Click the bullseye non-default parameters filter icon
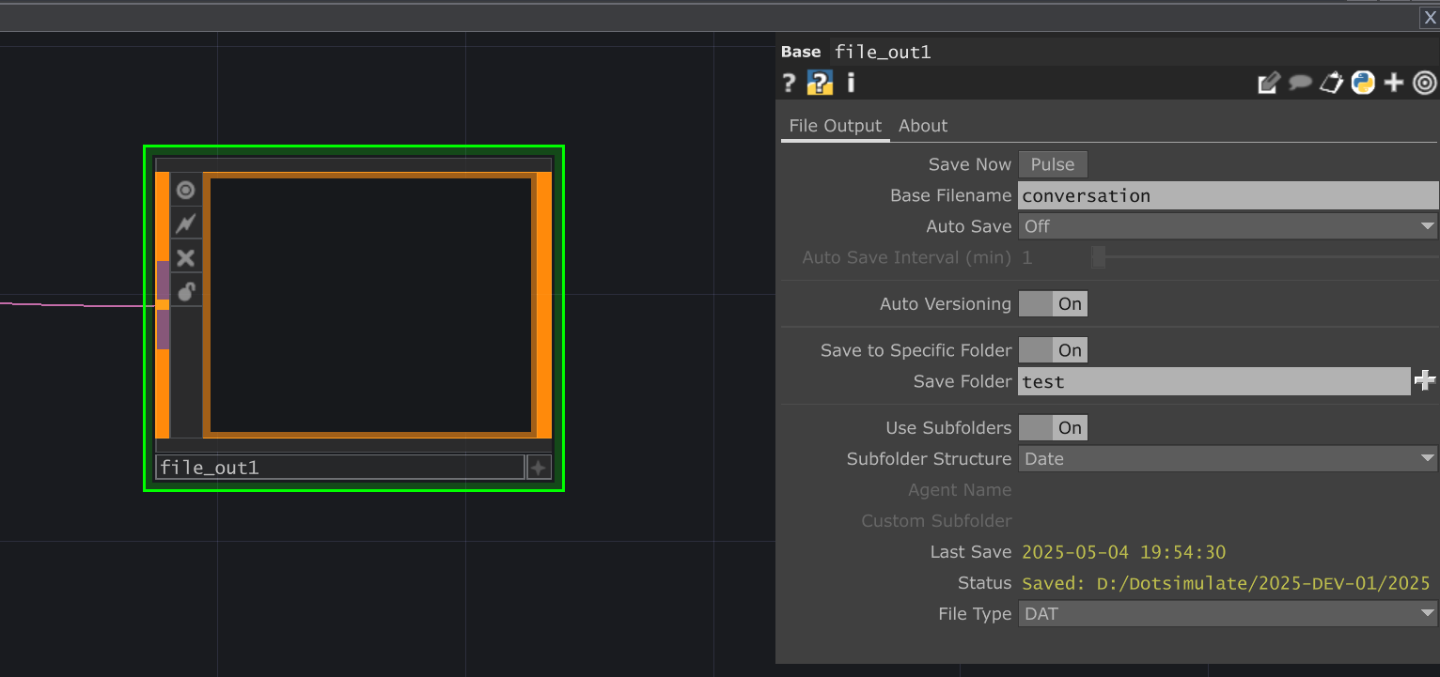The width and height of the screenshot is (1440, 677). click(1425, 83)
